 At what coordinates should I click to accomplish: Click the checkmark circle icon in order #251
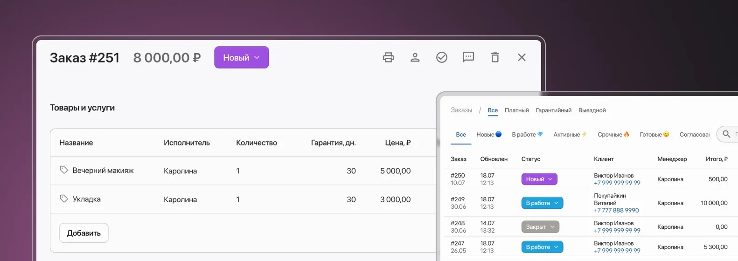coord(441,57)
